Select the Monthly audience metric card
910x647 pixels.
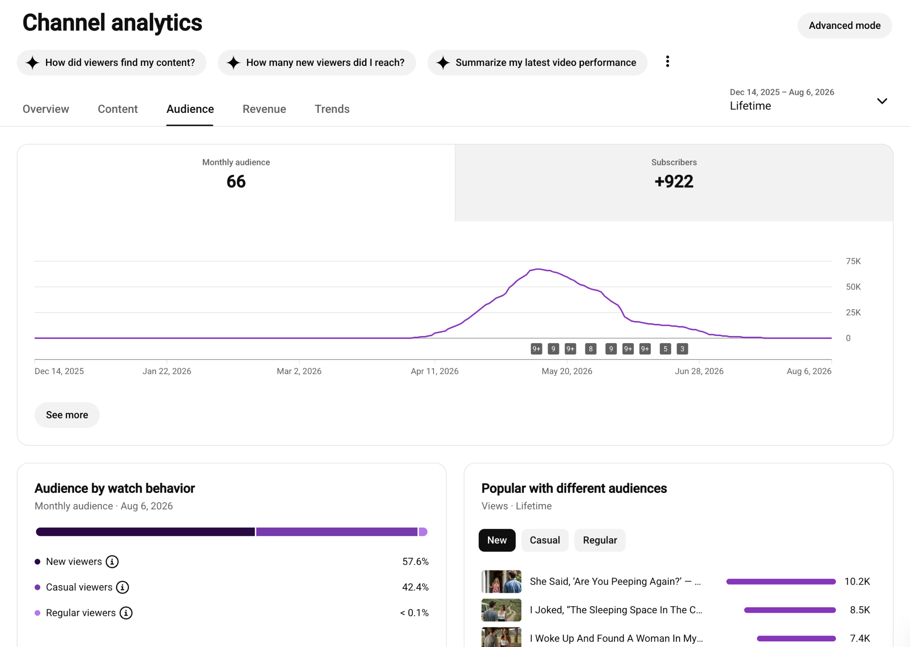coord(236,183)
